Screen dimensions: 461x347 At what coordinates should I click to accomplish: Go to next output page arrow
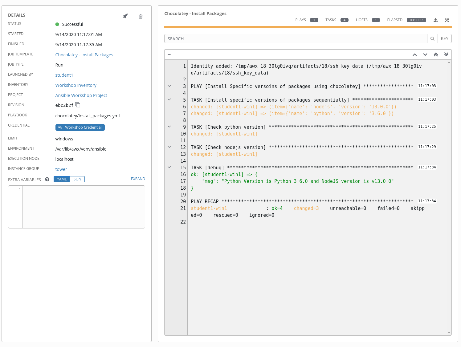point(425,54)
